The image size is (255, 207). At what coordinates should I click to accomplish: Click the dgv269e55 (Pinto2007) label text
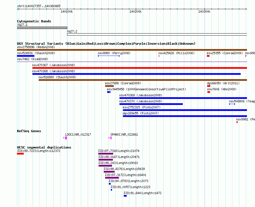pyautogui.click(x=141, y=114)
